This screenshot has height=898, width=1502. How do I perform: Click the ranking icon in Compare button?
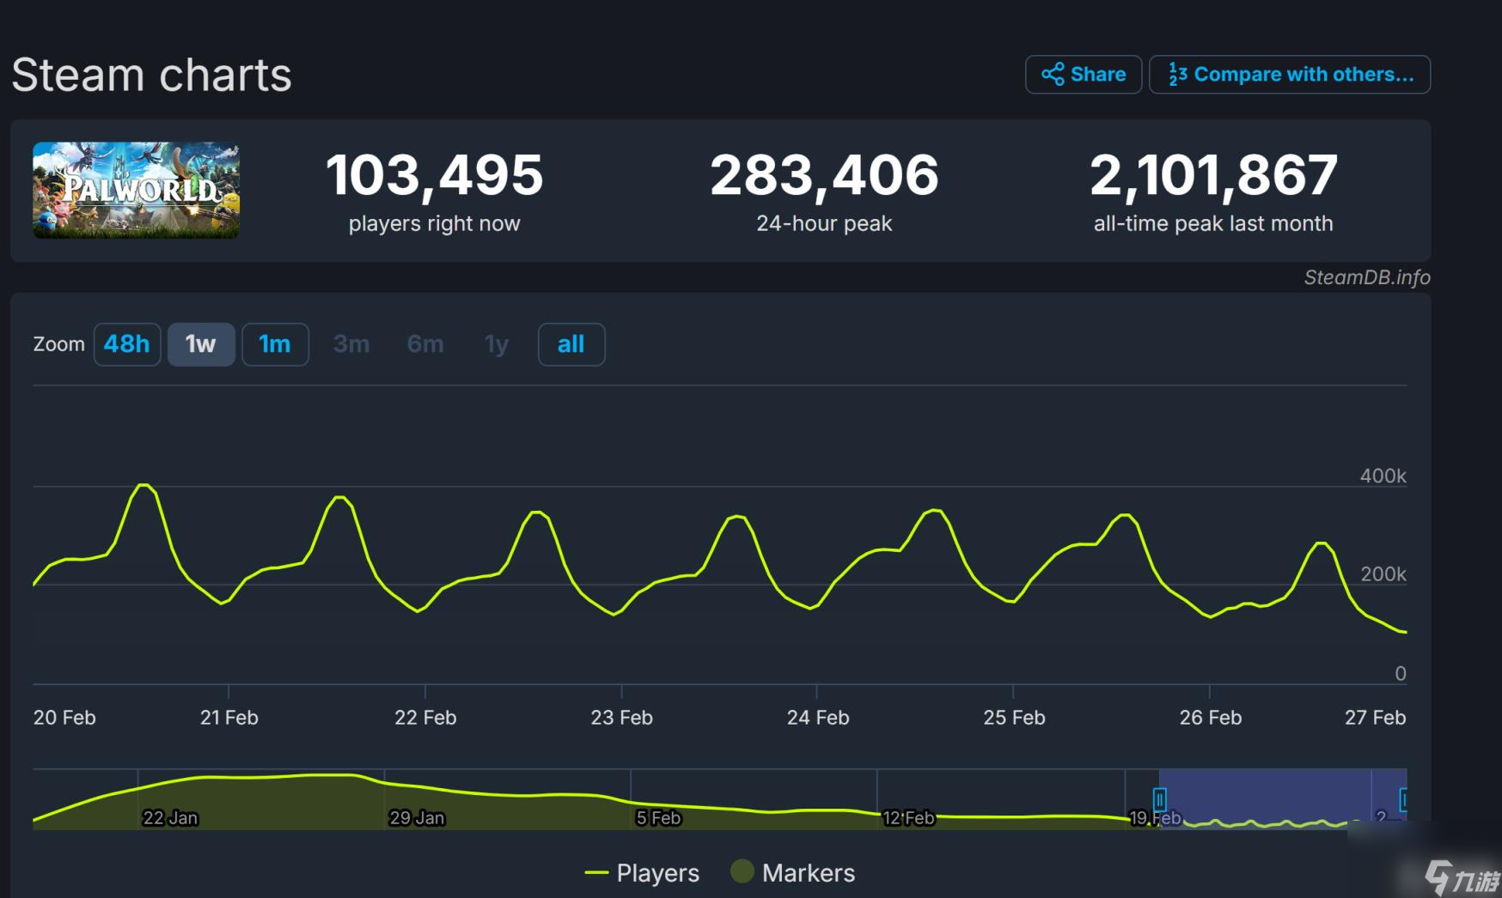[1177, 75]
